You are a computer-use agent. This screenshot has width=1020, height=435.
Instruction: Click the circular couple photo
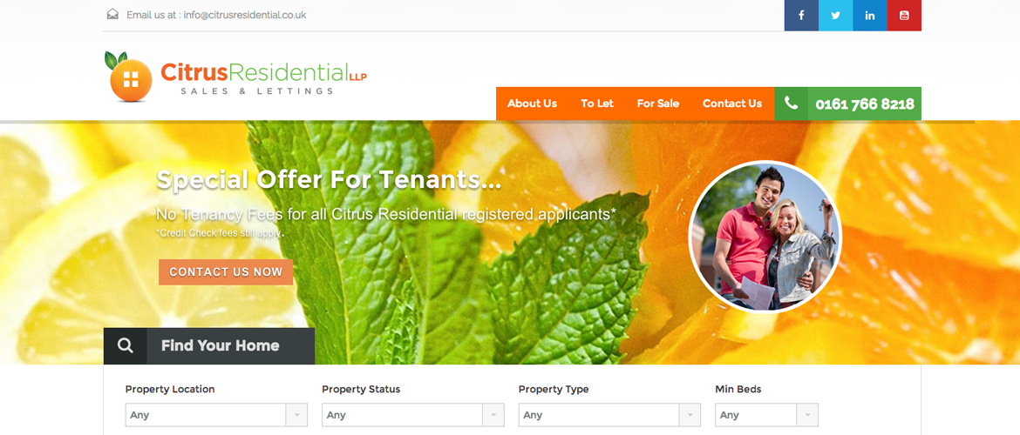pyautogui.click(x=765, y=237)
